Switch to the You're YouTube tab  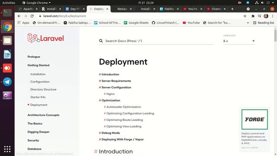192,9
